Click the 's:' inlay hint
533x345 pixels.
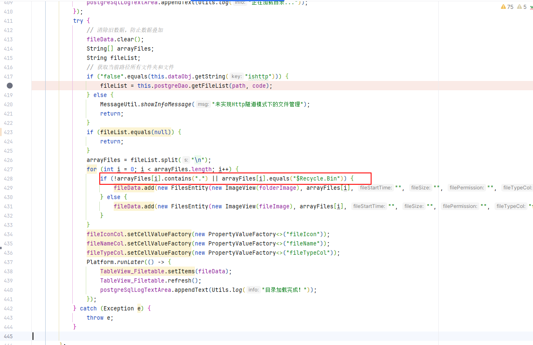coord(186,160)
